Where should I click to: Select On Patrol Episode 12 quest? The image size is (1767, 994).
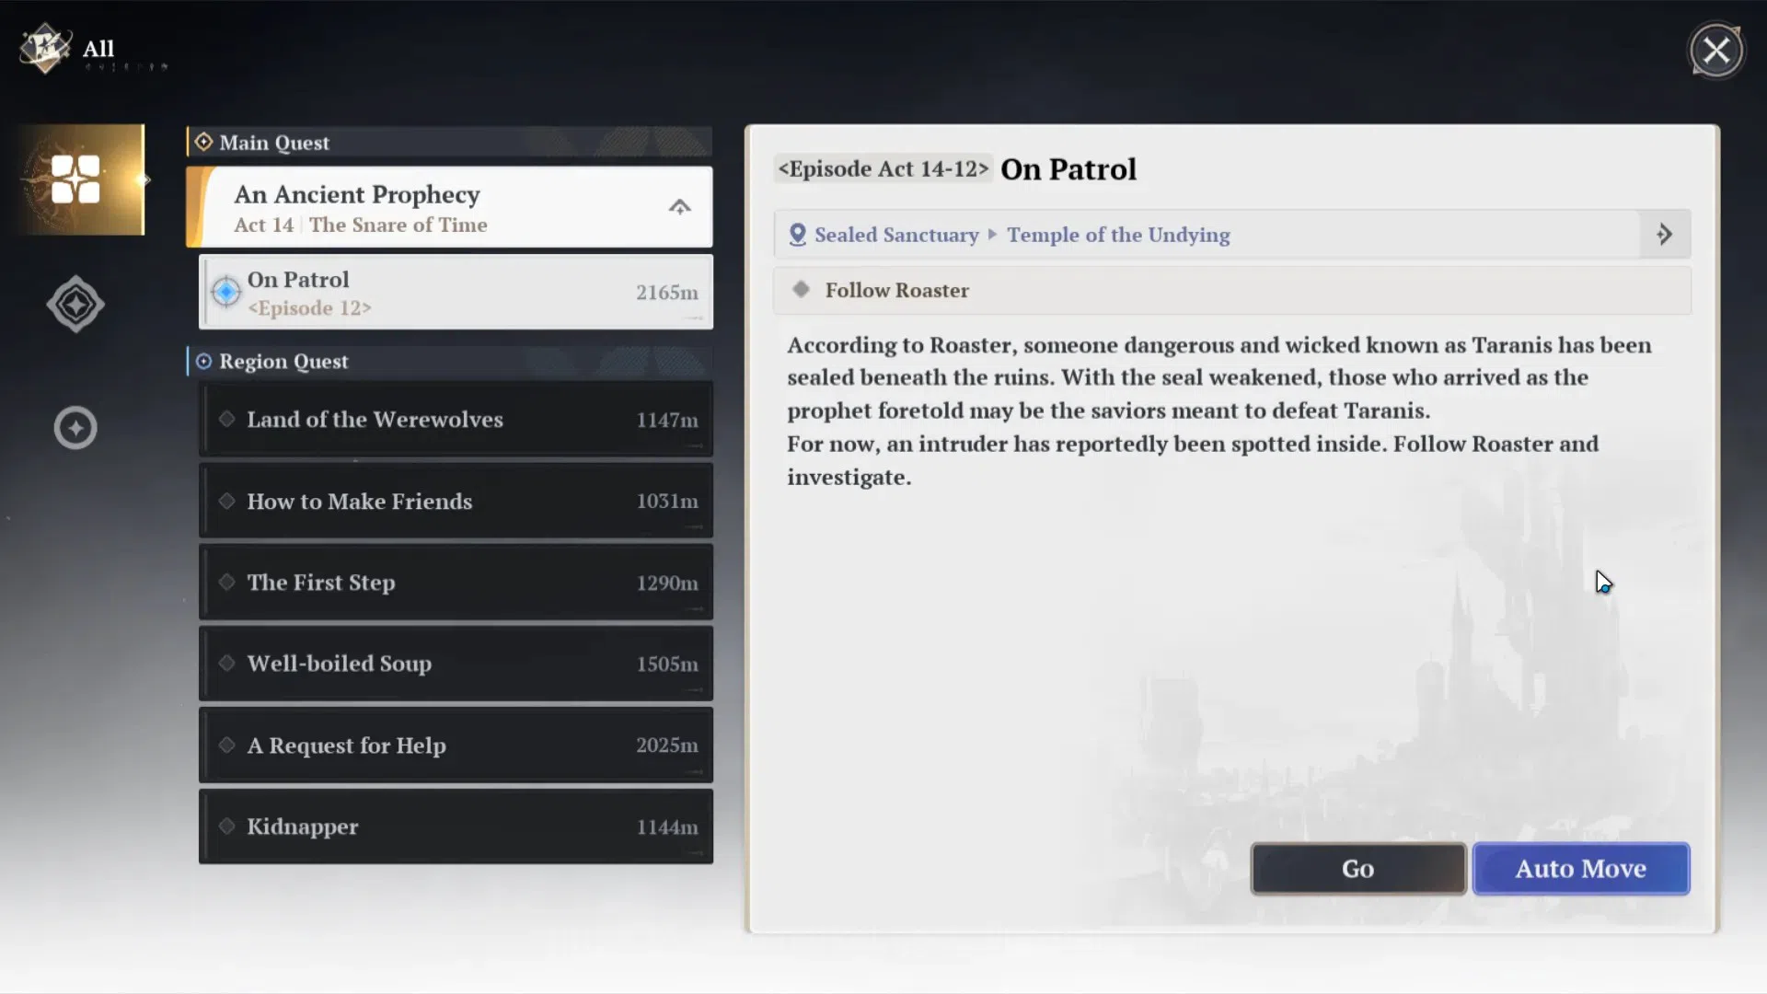[456, 293]
